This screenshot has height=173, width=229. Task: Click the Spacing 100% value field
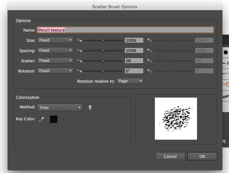pyautogui.click(x=134, y=50)
